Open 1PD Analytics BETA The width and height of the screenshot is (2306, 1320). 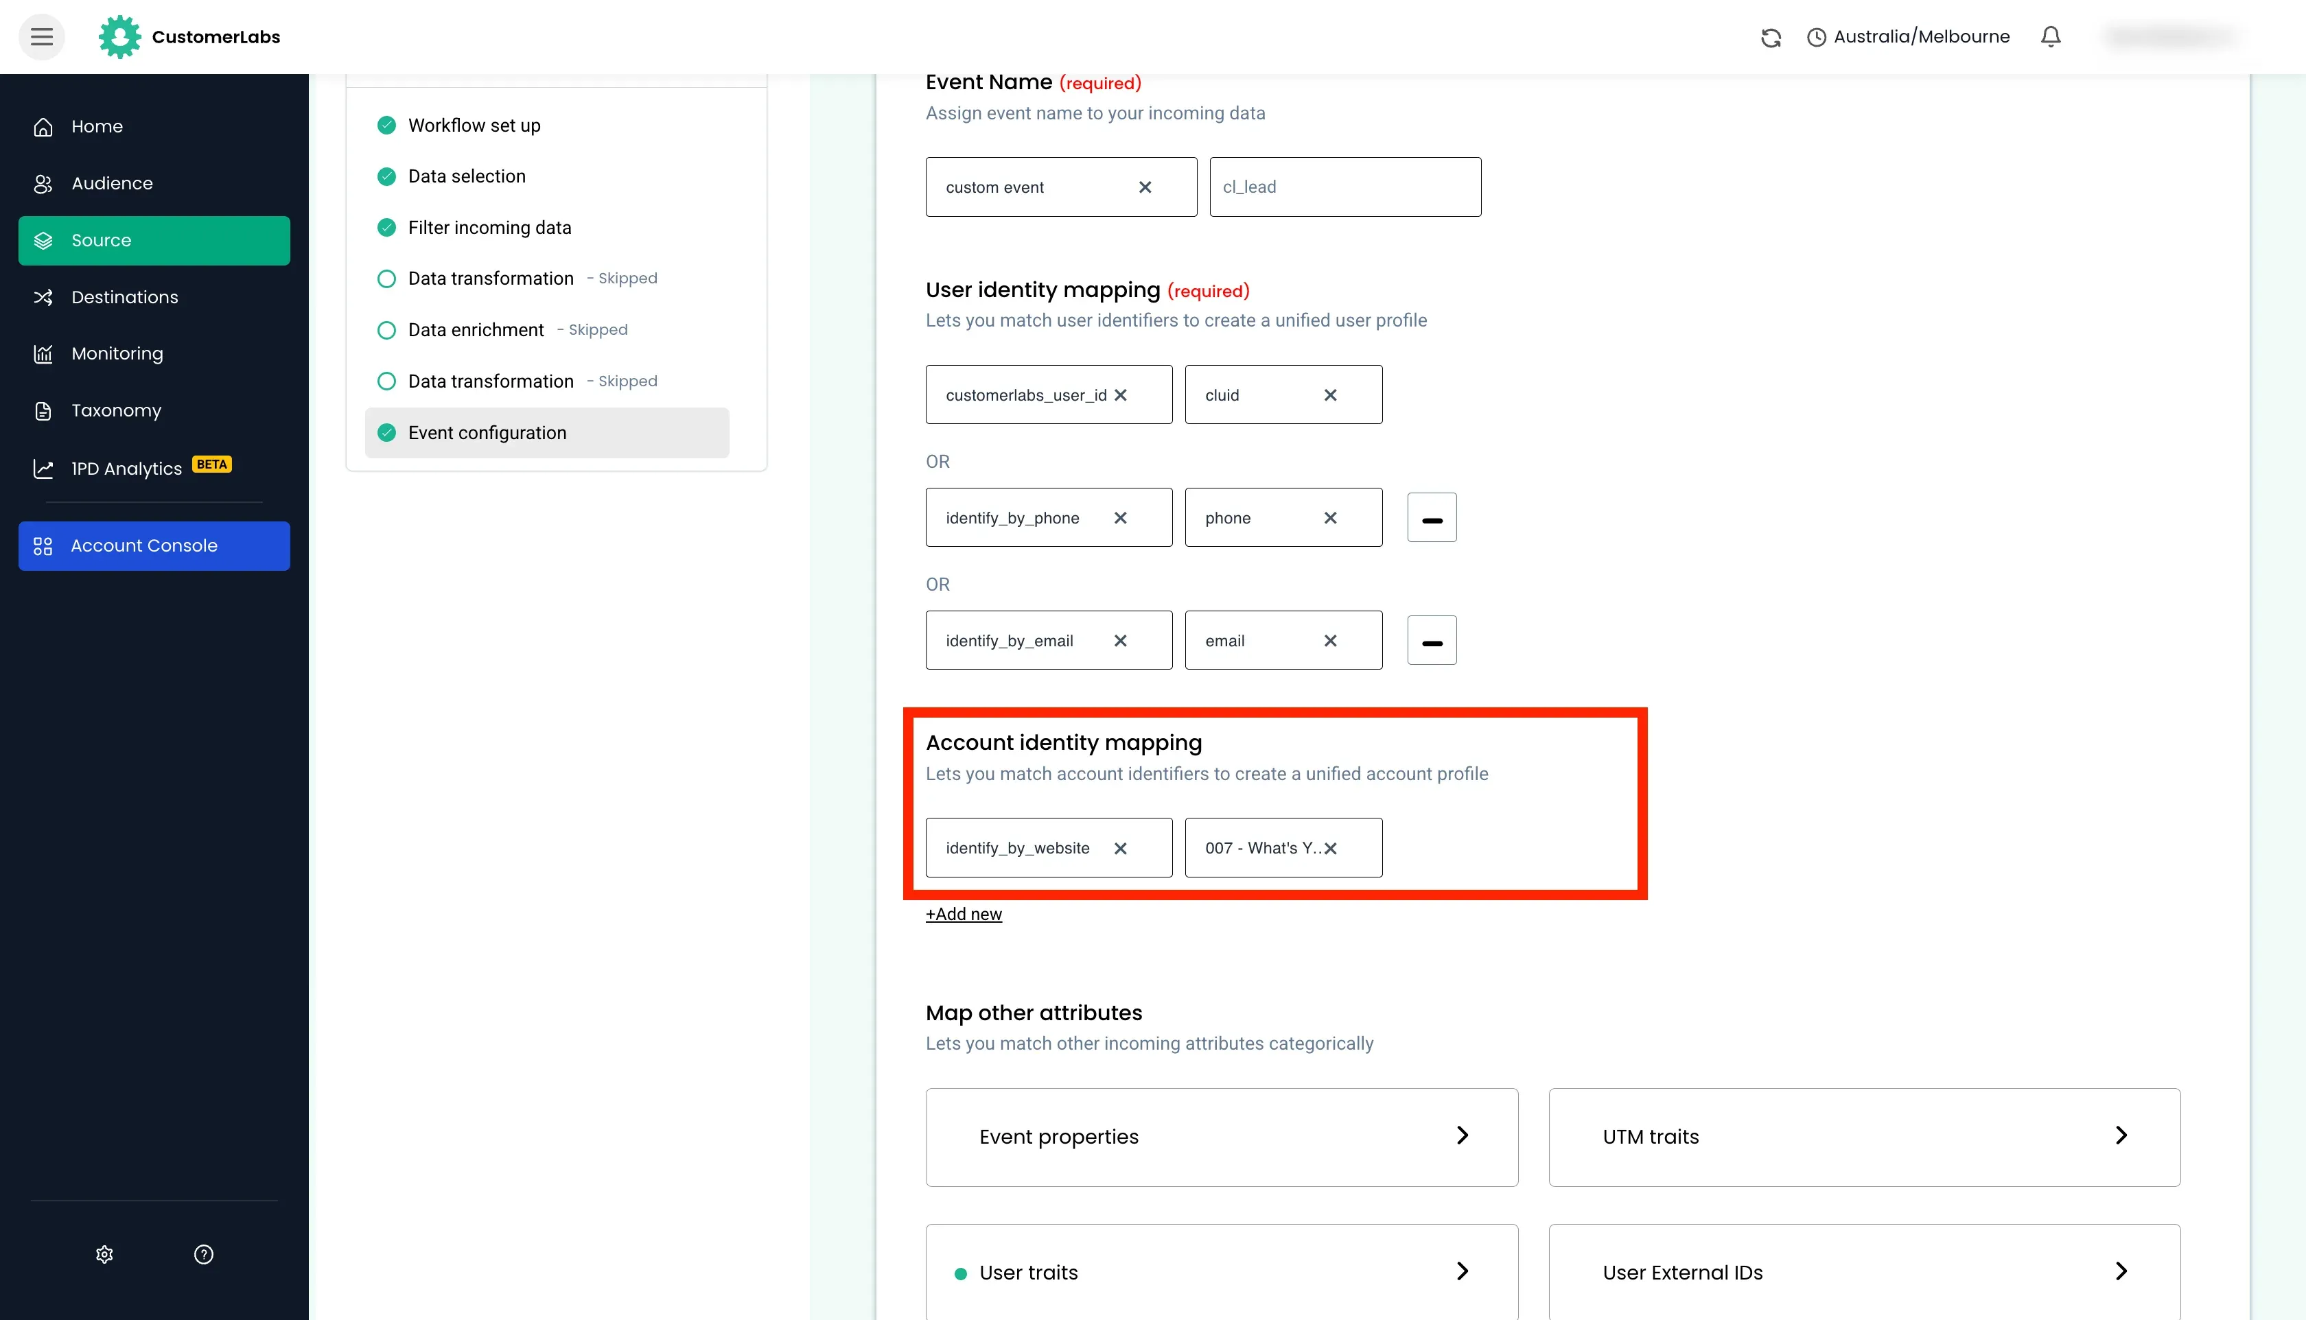[154, 468]
